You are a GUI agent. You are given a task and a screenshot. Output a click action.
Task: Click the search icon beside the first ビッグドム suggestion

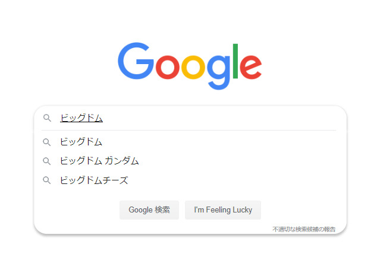click(47, 142)
